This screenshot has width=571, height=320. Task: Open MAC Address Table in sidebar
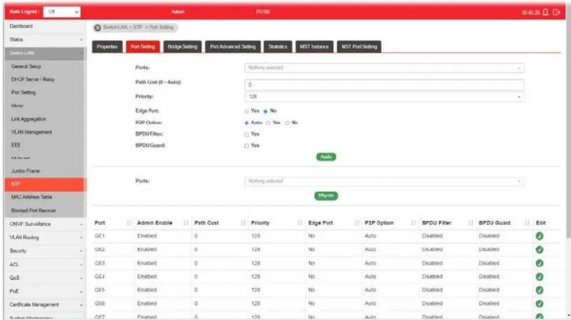[31, 197]
